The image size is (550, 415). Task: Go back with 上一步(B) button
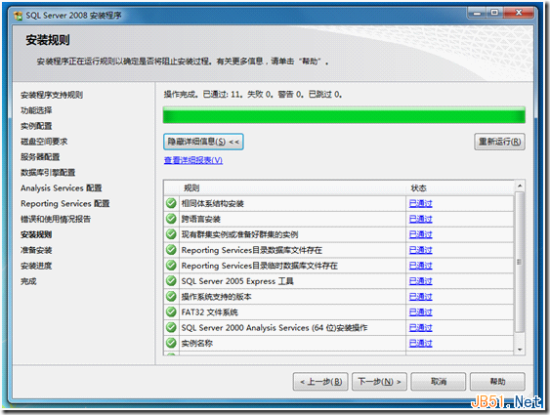click(x=320, y=382)
